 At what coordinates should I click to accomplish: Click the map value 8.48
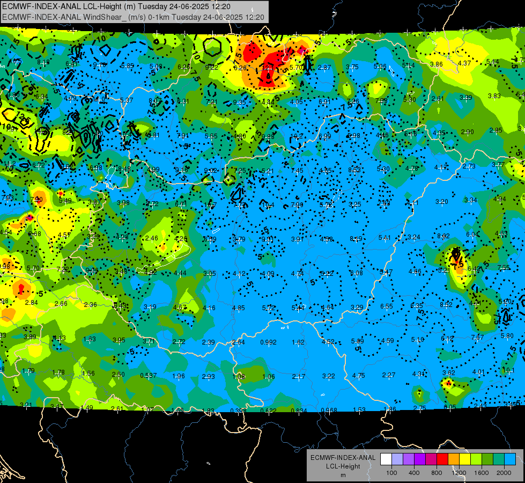(124, 169)
